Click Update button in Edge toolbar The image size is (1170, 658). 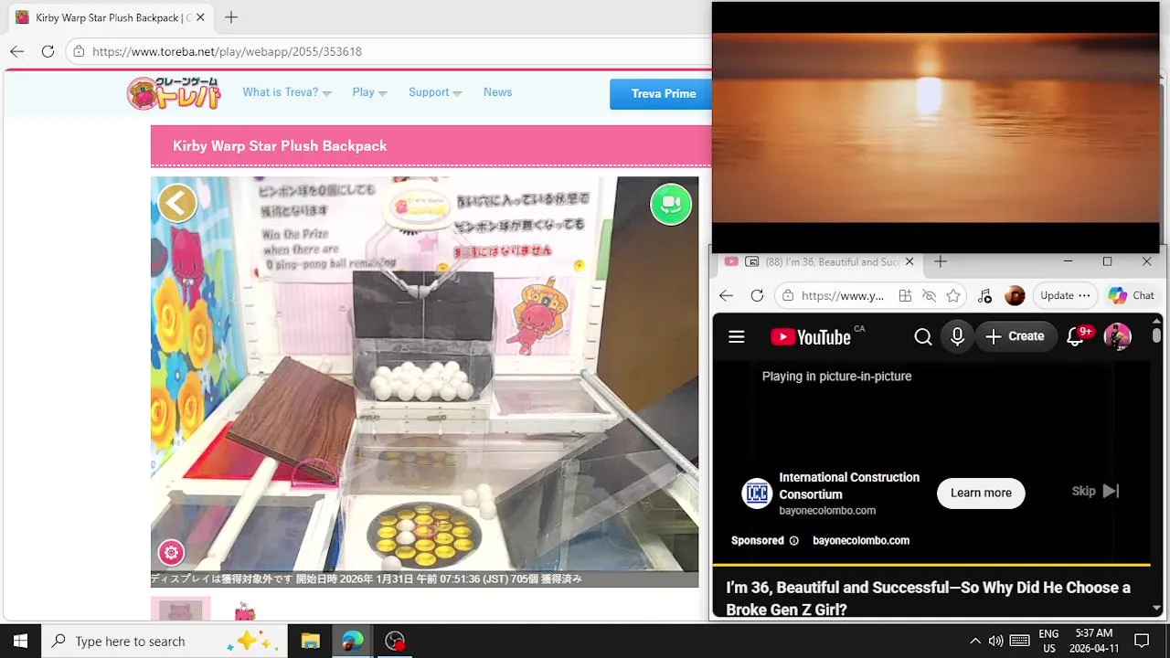point(1066,295)
